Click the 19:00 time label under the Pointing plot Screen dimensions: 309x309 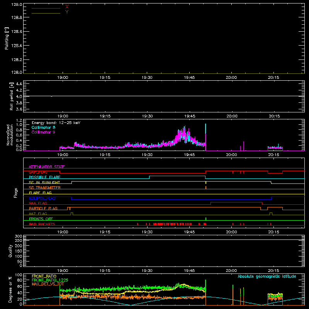pyautogui.click(x=63, y=78)
